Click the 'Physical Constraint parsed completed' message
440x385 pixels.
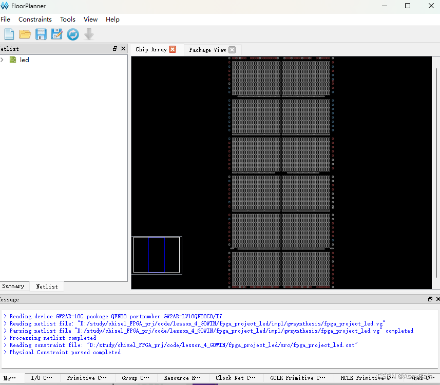pos(65,352)
